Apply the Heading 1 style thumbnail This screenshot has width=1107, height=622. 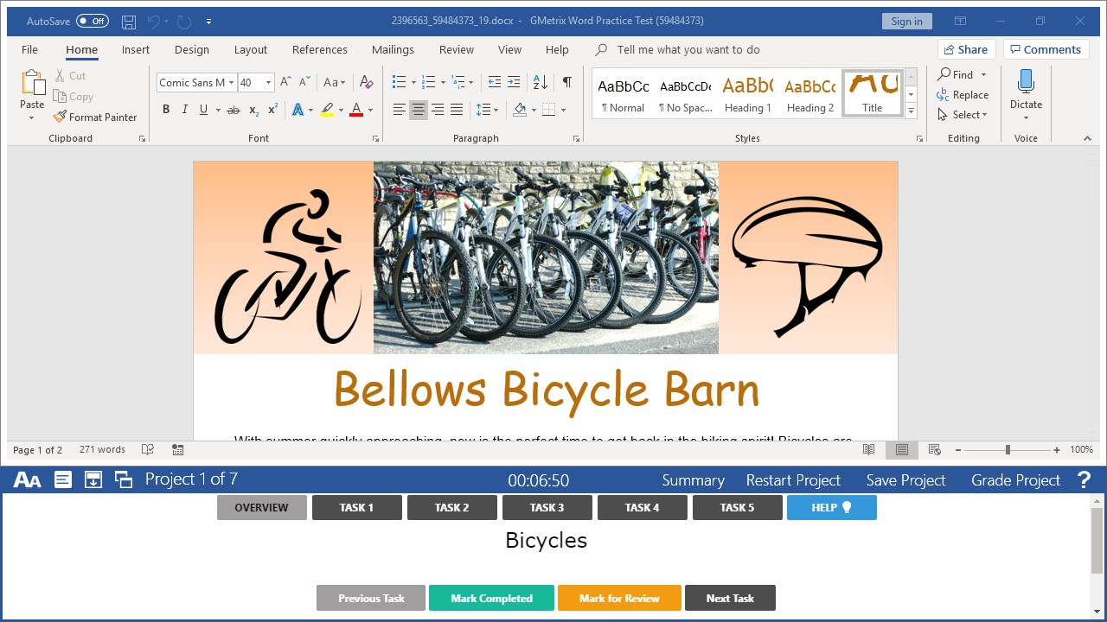(748, 93)
